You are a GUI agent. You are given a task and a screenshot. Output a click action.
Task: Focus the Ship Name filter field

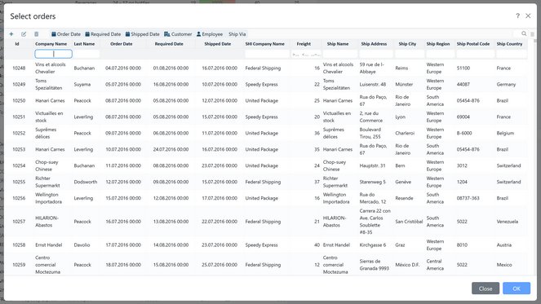pos(339,54)
